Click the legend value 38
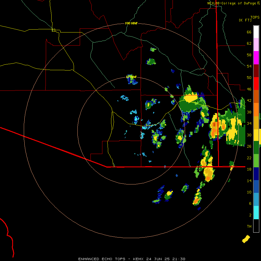The height and width of the screenshot is (261, 261). click(249, 112)
